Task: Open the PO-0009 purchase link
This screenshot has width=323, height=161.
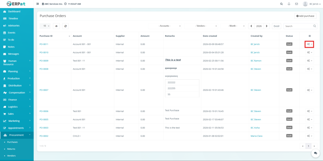Action: pos(44,61)
